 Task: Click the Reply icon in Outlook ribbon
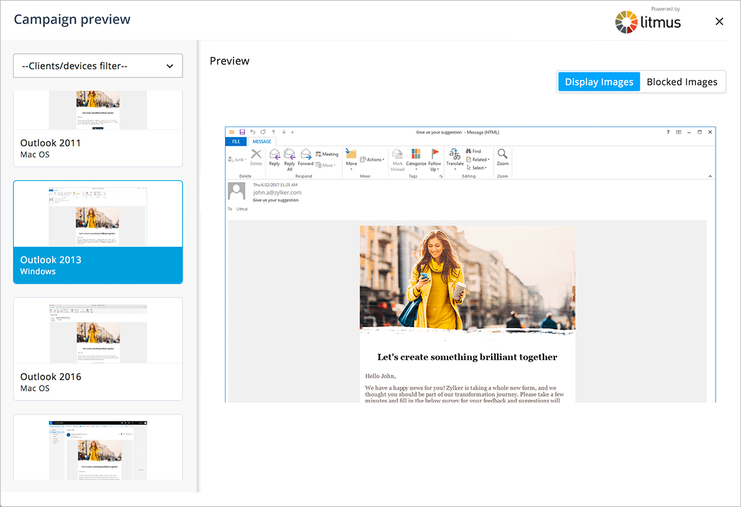tap(275, 155)
